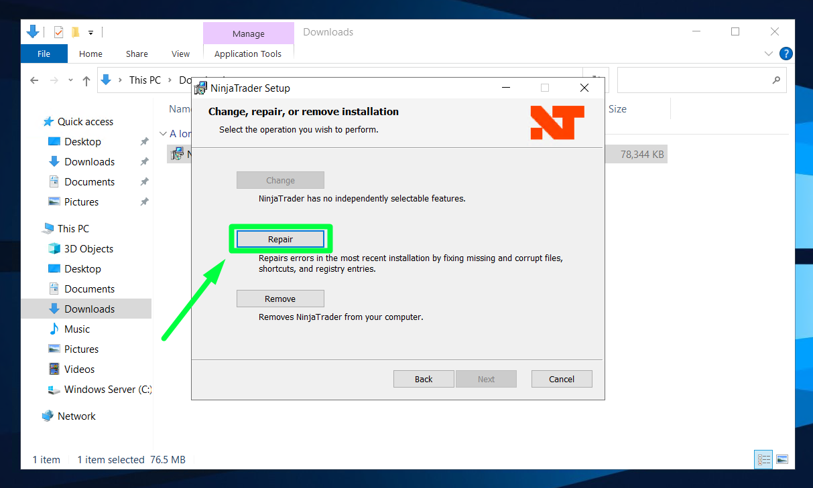This screenshot has height=488, width=813.
Task: Click the Help question mark icon
Action: click(786, 54)
